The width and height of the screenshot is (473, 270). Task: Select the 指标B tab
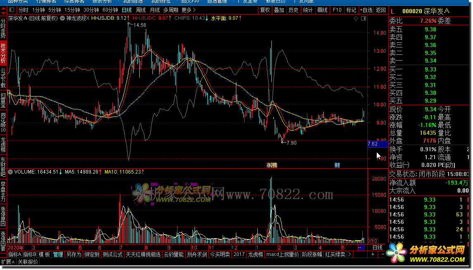click(x=30, y=254)
